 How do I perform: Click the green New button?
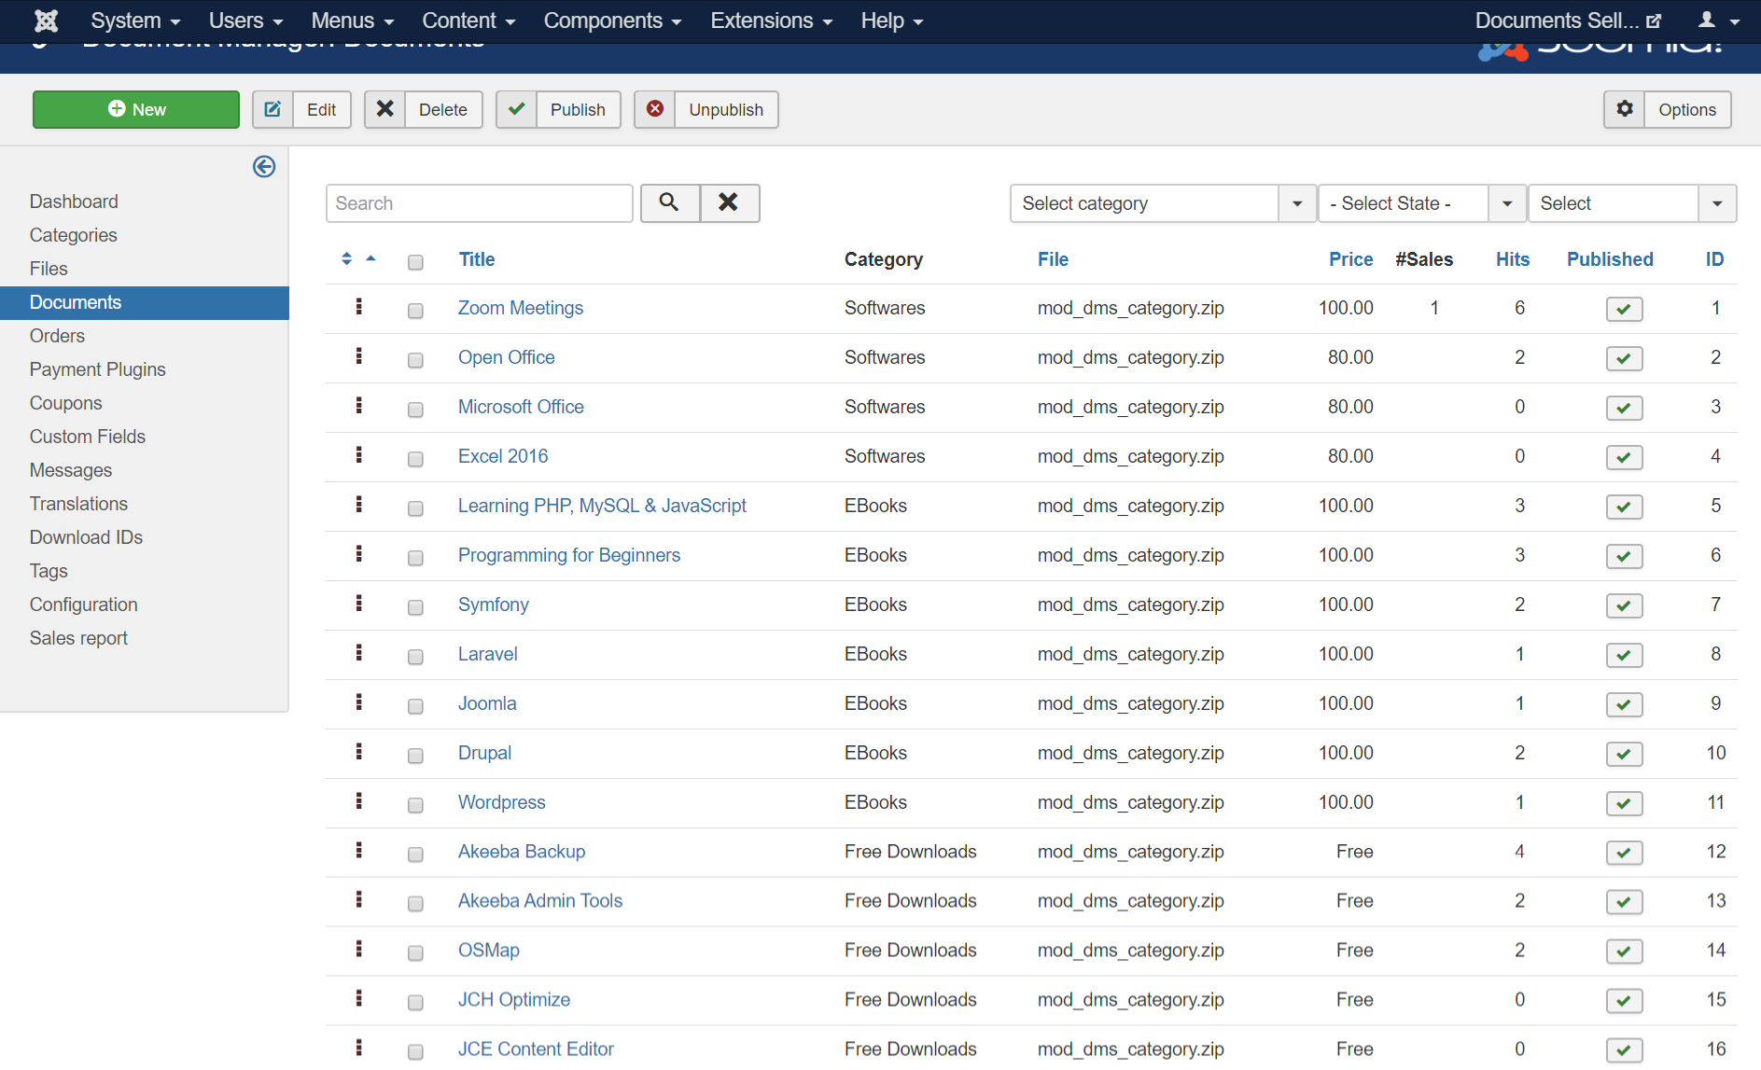(x=136, y=109)
